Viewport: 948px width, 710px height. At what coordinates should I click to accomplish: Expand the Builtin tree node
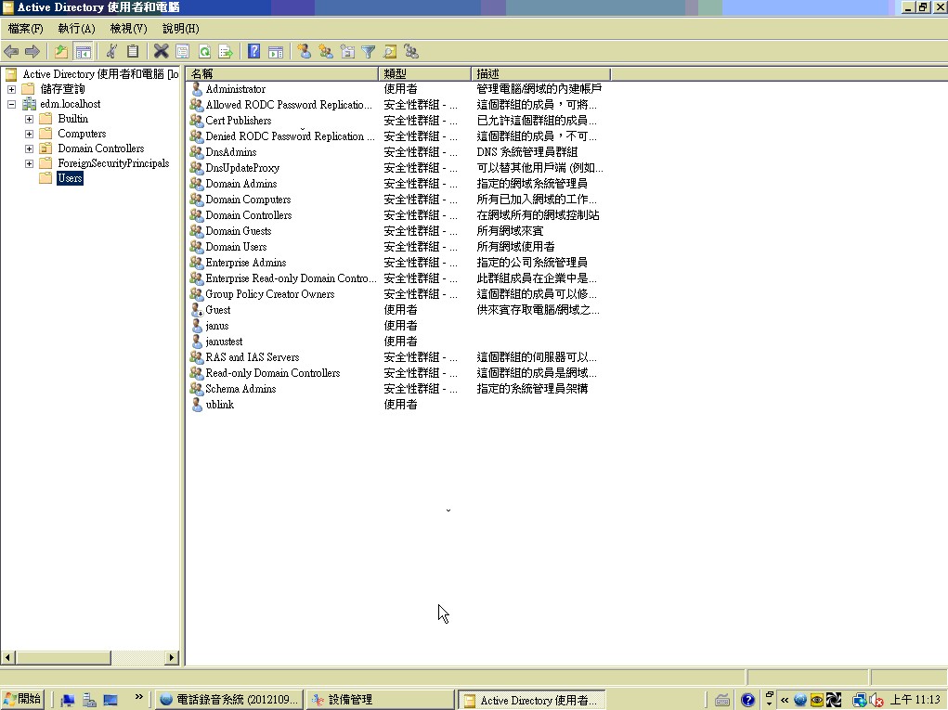[x=30, y=119]
